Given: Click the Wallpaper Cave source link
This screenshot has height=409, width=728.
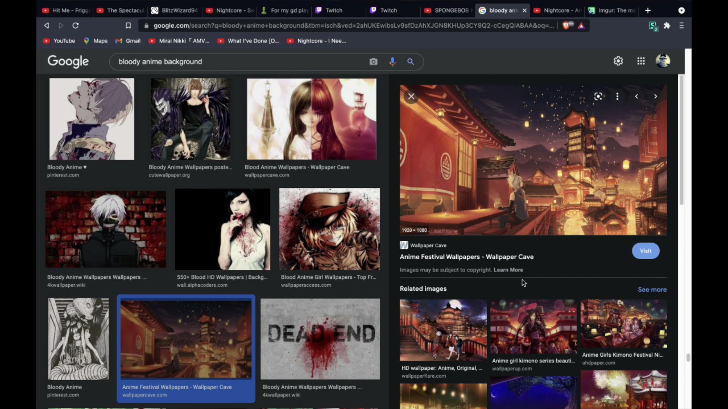Looking at the screenshot, I should click(x=423, y=245).
